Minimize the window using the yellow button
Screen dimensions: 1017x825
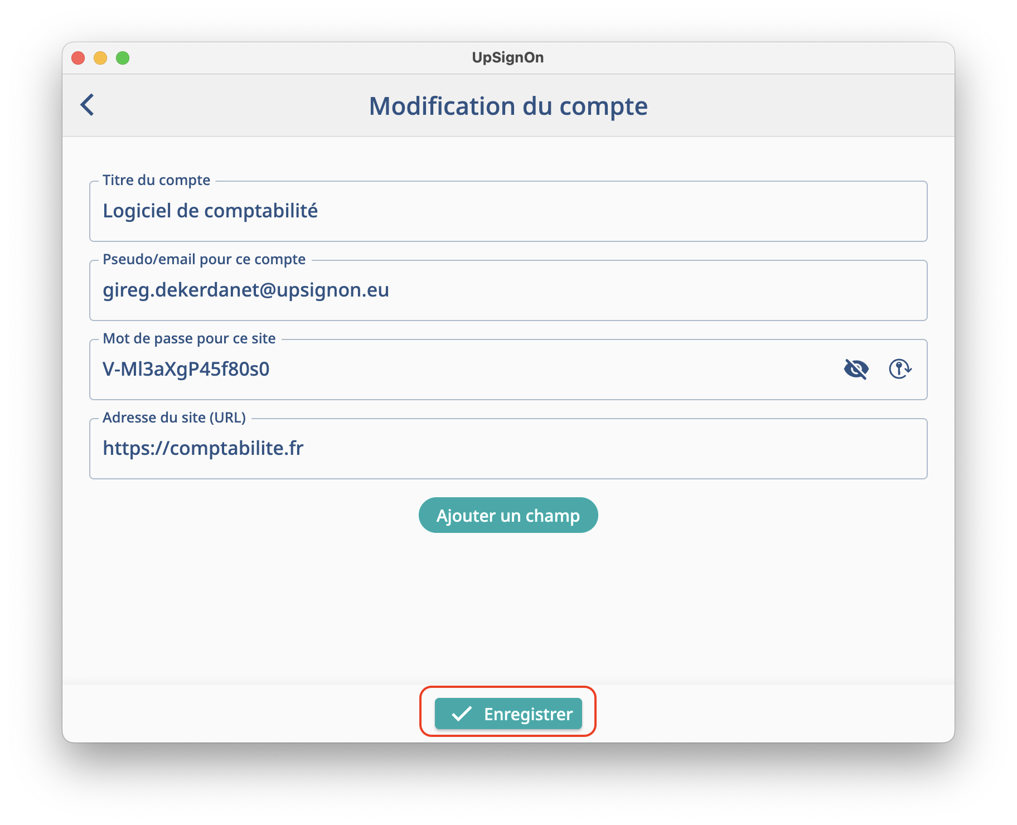pyautogui.click(x=100, y=58)
